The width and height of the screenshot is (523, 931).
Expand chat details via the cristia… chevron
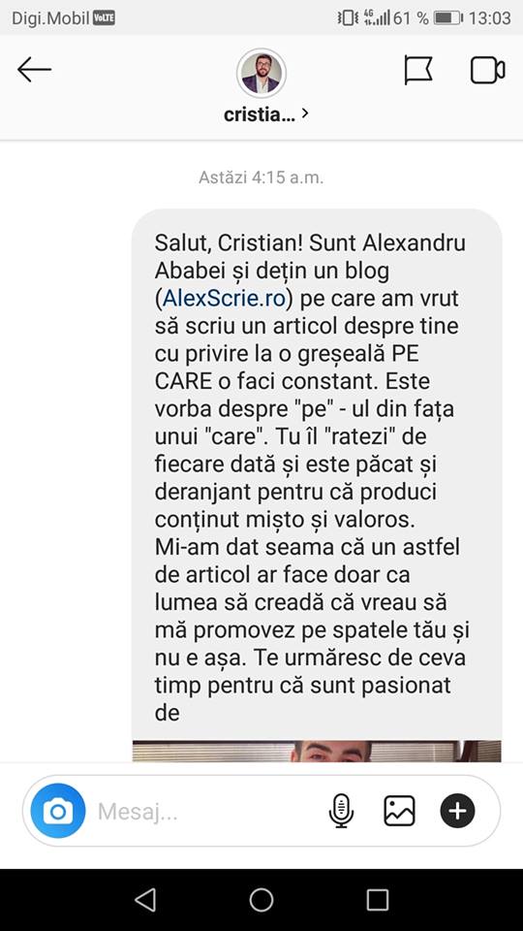tap(305, 113)
